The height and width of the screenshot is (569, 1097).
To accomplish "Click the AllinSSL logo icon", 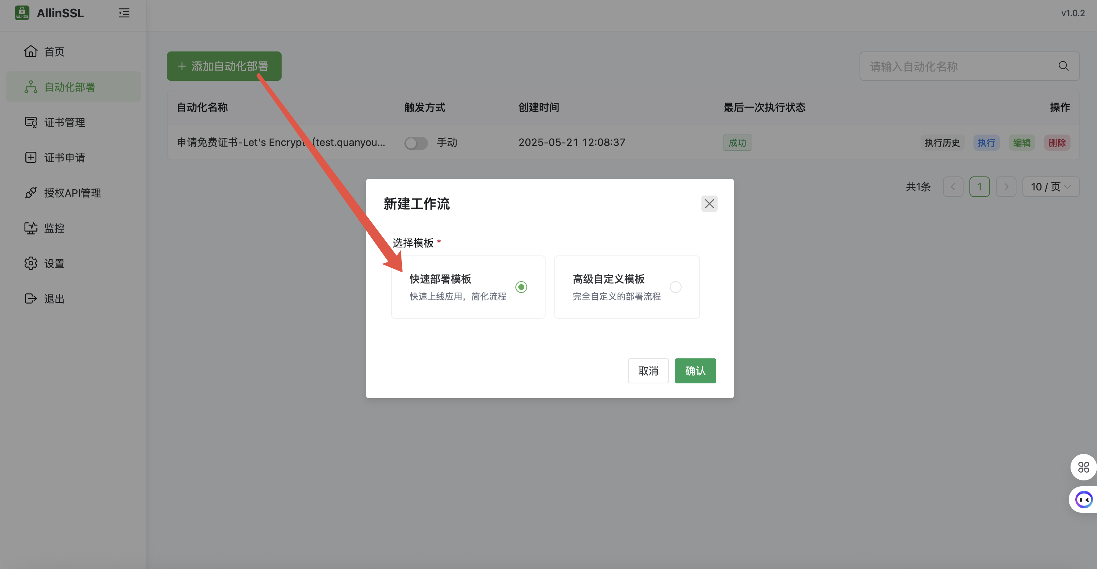I will pyautogui.click(x=22, y=13).
